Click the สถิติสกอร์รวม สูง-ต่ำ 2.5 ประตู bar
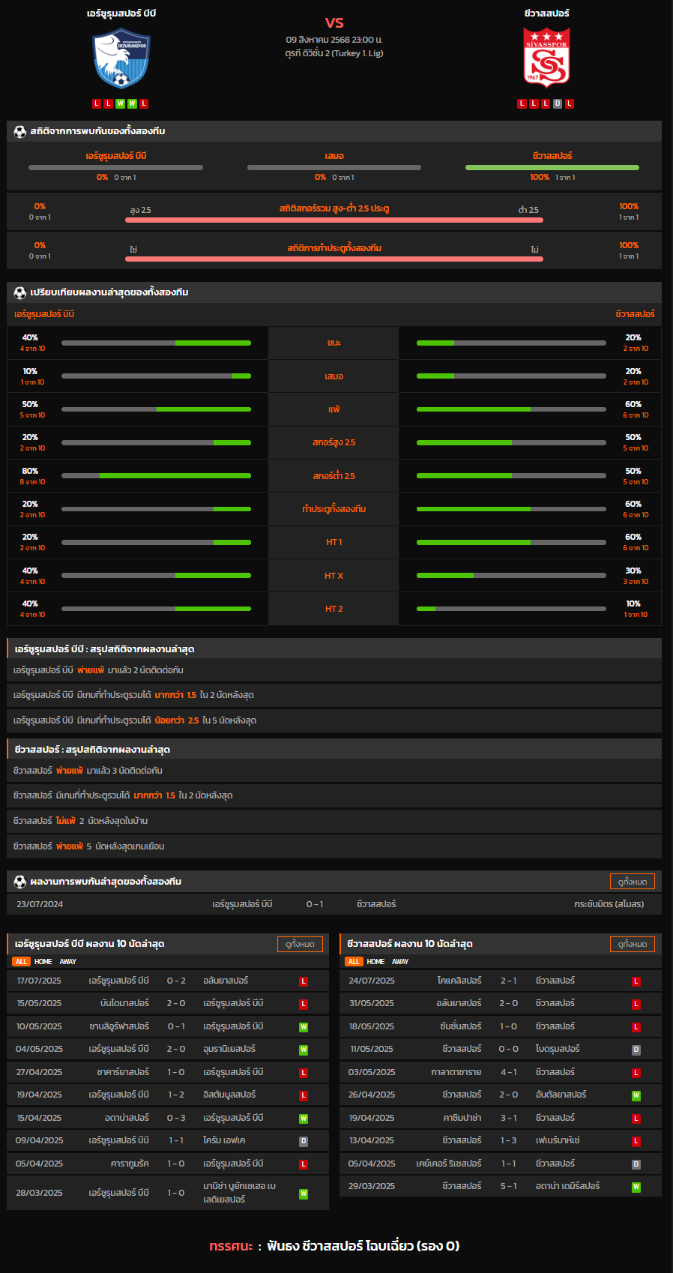This screenshot has height=1273, width=673. tap(334, 220)
